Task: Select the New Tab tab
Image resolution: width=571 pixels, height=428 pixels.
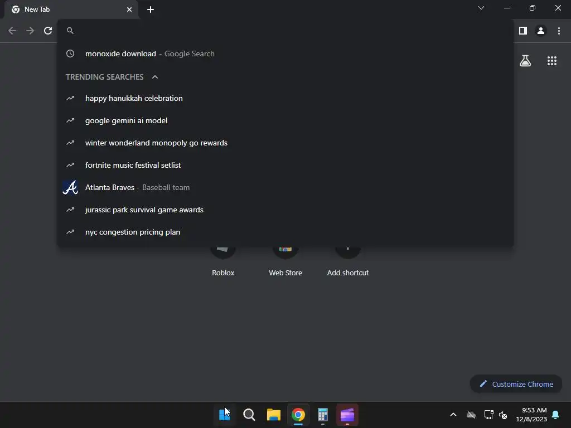Action: (x=71, y=9)
